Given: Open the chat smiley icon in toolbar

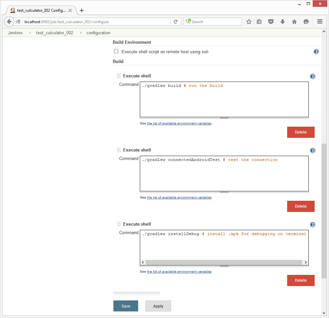Looking at the screenshot, I should click(x=306, y=22).
